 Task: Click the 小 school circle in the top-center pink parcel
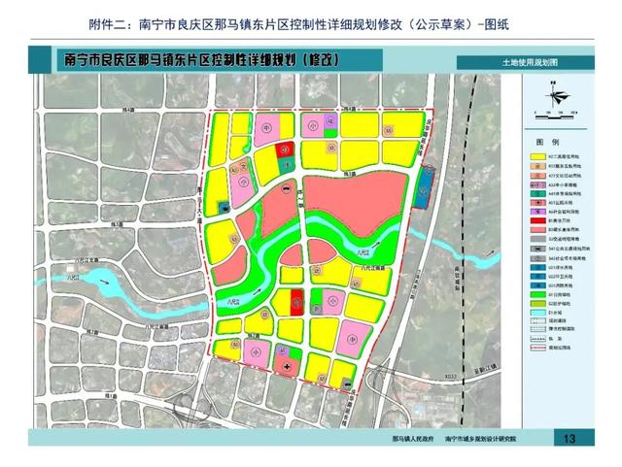(x=313, y=125)
